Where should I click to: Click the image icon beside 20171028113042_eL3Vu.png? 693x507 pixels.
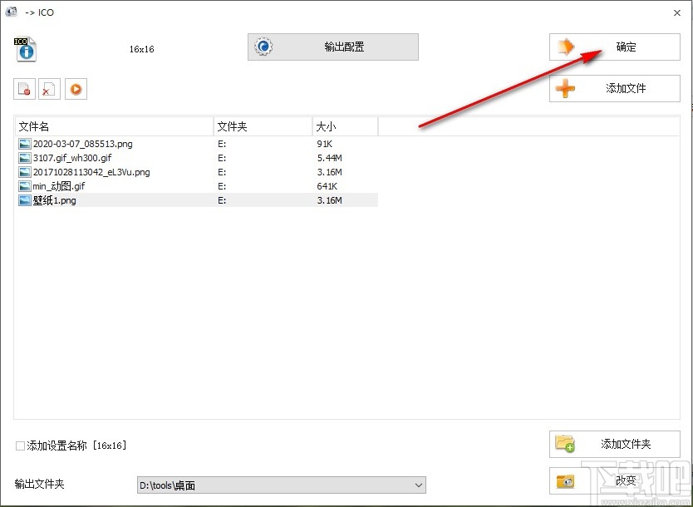(x=25, y=172)
